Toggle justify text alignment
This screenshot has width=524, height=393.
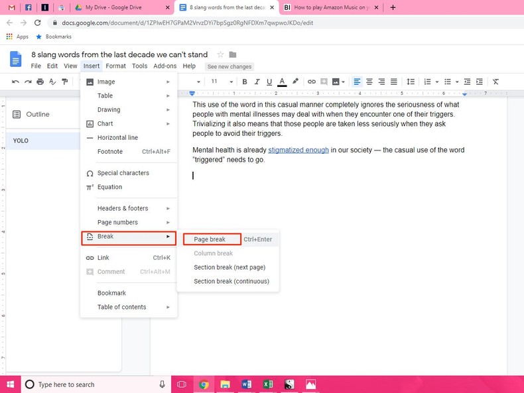click(394, 82)
